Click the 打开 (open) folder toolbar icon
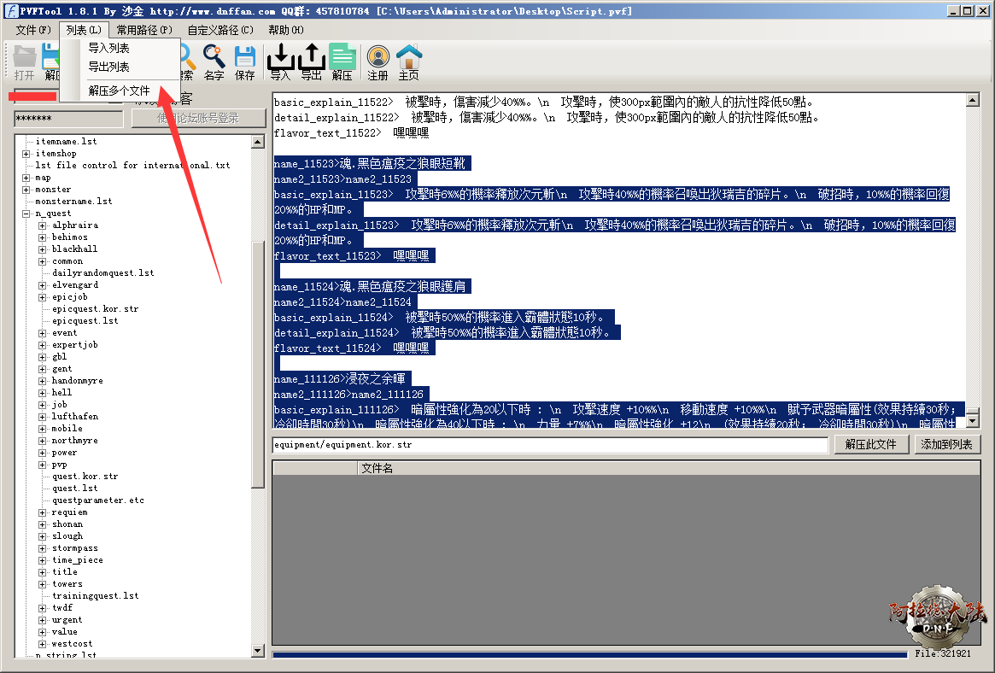The height and width of the screenshot is (673, 995). tap(25, 61)
